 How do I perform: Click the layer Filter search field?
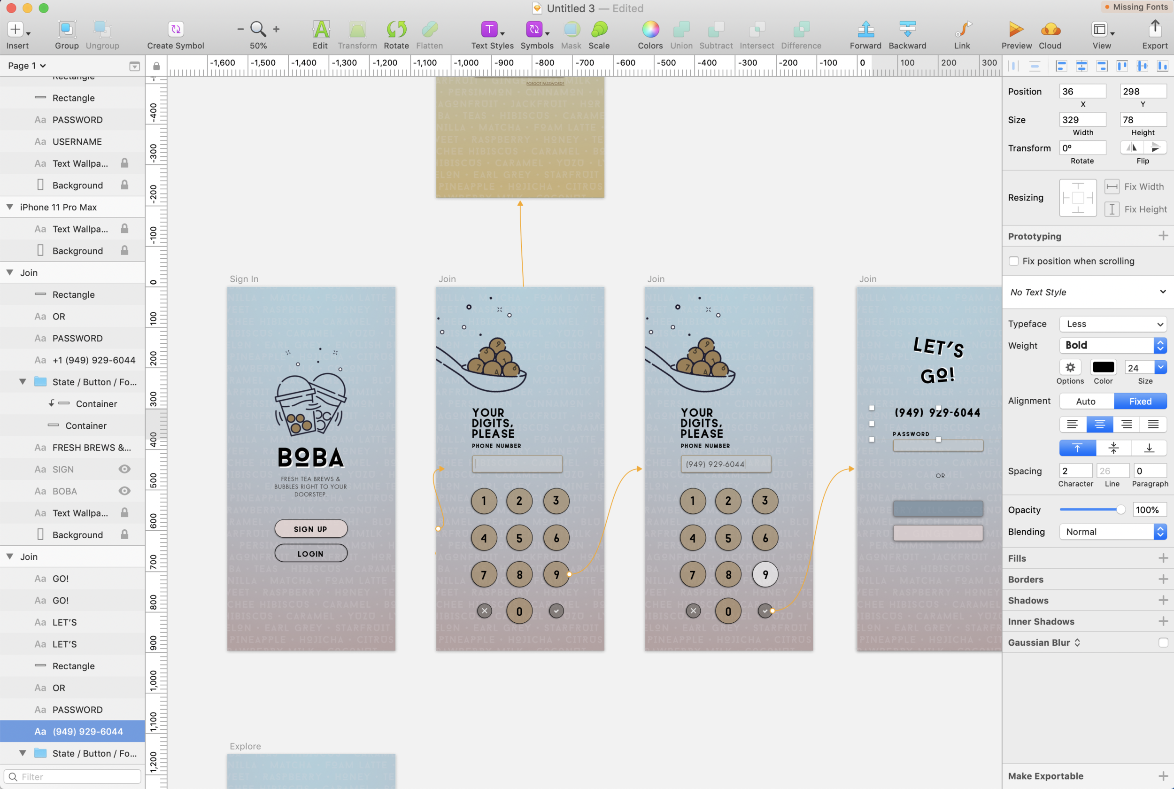pyautogui.click(x=72, y=776)
